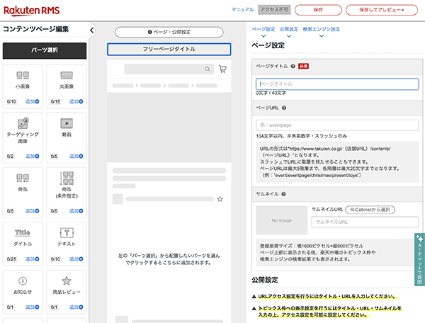Image resolution: width=425 pixels, height=323 pixels.
Task: Jump to the 公開設定 section
Action: click(x=290, y=30)
